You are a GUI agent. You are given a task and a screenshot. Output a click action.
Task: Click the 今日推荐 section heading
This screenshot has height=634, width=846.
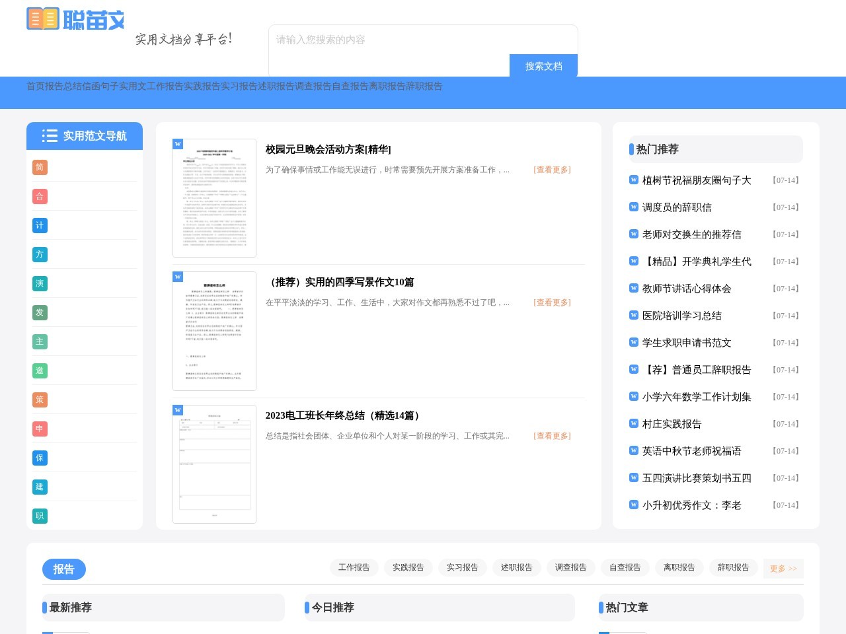click(x=333, y=608)
